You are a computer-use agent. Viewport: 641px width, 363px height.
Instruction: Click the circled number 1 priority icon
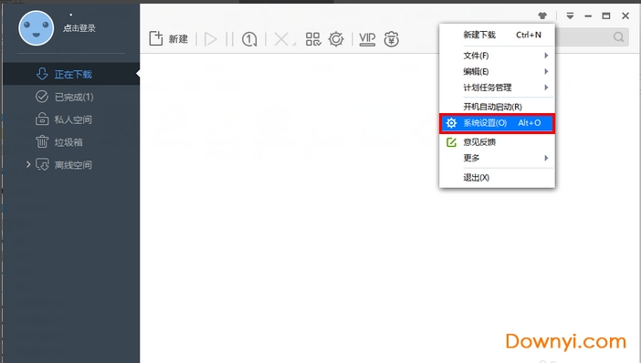coord(249,39)
